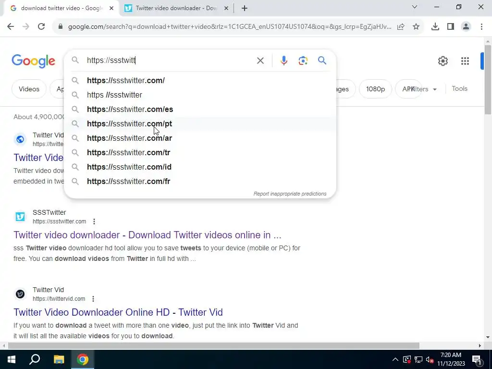
Task: Toggle Chrome side panel
Action: (x=451, y=27)
